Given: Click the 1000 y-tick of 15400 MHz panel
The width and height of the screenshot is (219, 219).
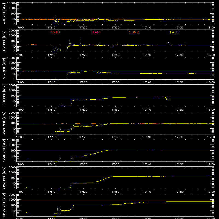Looking at the screenshot, I should [x=12, y=200].
